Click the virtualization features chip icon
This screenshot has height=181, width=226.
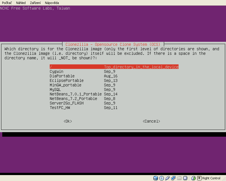click(185, 178)
